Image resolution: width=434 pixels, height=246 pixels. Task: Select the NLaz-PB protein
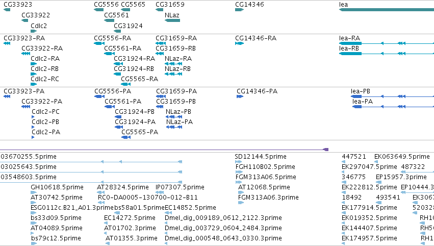(178, 112)
